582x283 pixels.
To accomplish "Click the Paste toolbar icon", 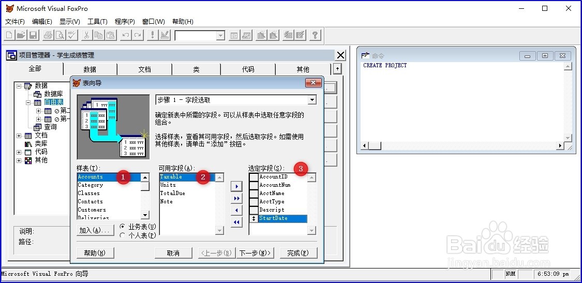I will [110, 35].
